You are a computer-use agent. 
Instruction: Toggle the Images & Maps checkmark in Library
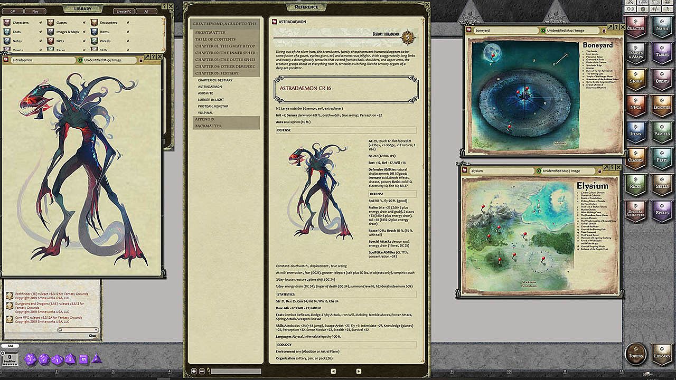pos(84,32)
